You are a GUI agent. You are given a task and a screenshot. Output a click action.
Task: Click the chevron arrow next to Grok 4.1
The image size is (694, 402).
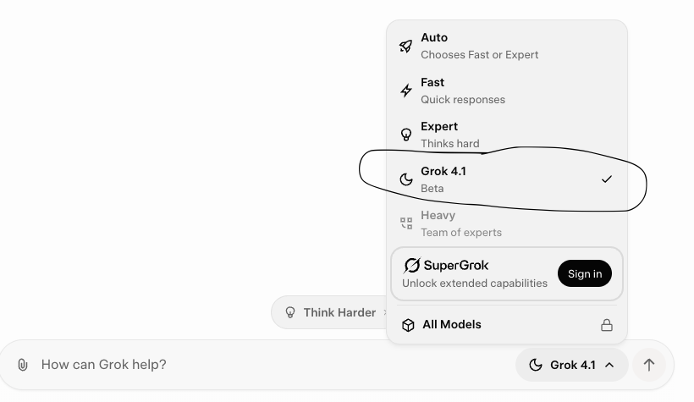click(609, 365)
